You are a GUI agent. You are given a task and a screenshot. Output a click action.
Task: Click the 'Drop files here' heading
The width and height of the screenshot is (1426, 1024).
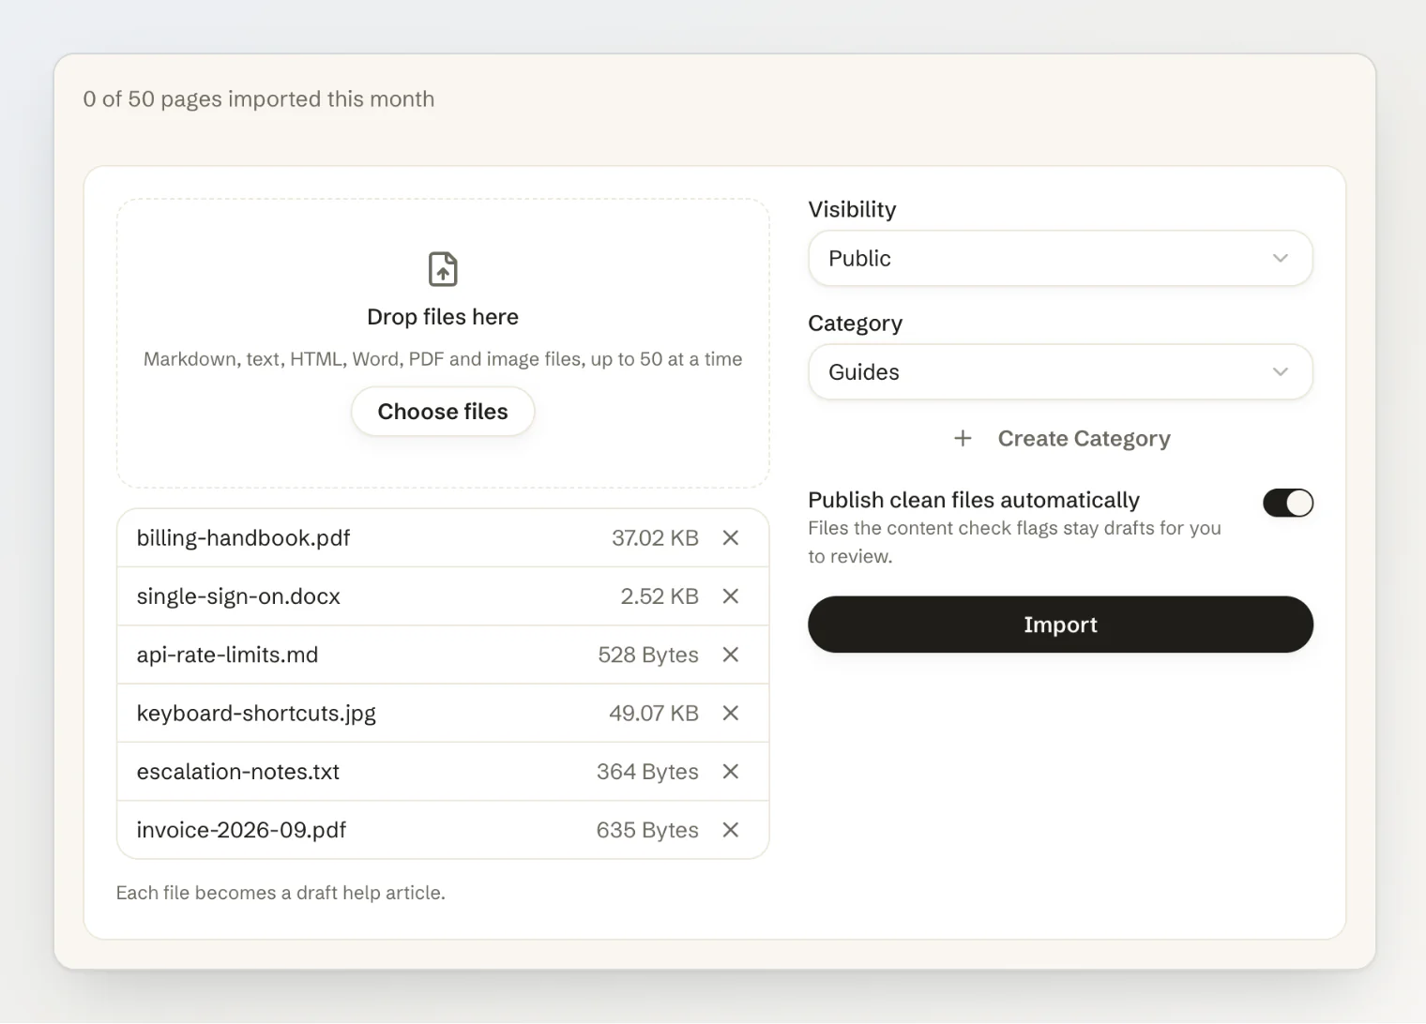443,317
